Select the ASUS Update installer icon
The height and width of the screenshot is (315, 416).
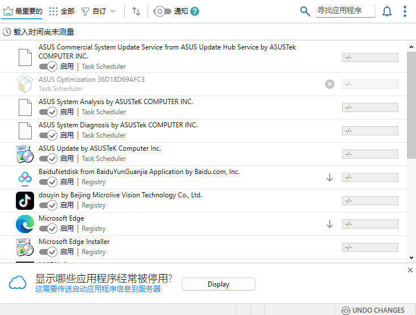coord(24,154)
